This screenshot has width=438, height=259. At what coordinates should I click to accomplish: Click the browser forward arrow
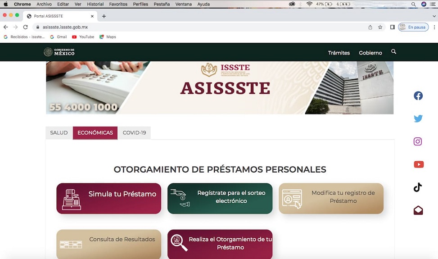[16, 27]
